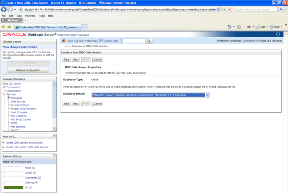Click the browser Forward arrow button
This screenshot has height=193, width=288.
10,9
